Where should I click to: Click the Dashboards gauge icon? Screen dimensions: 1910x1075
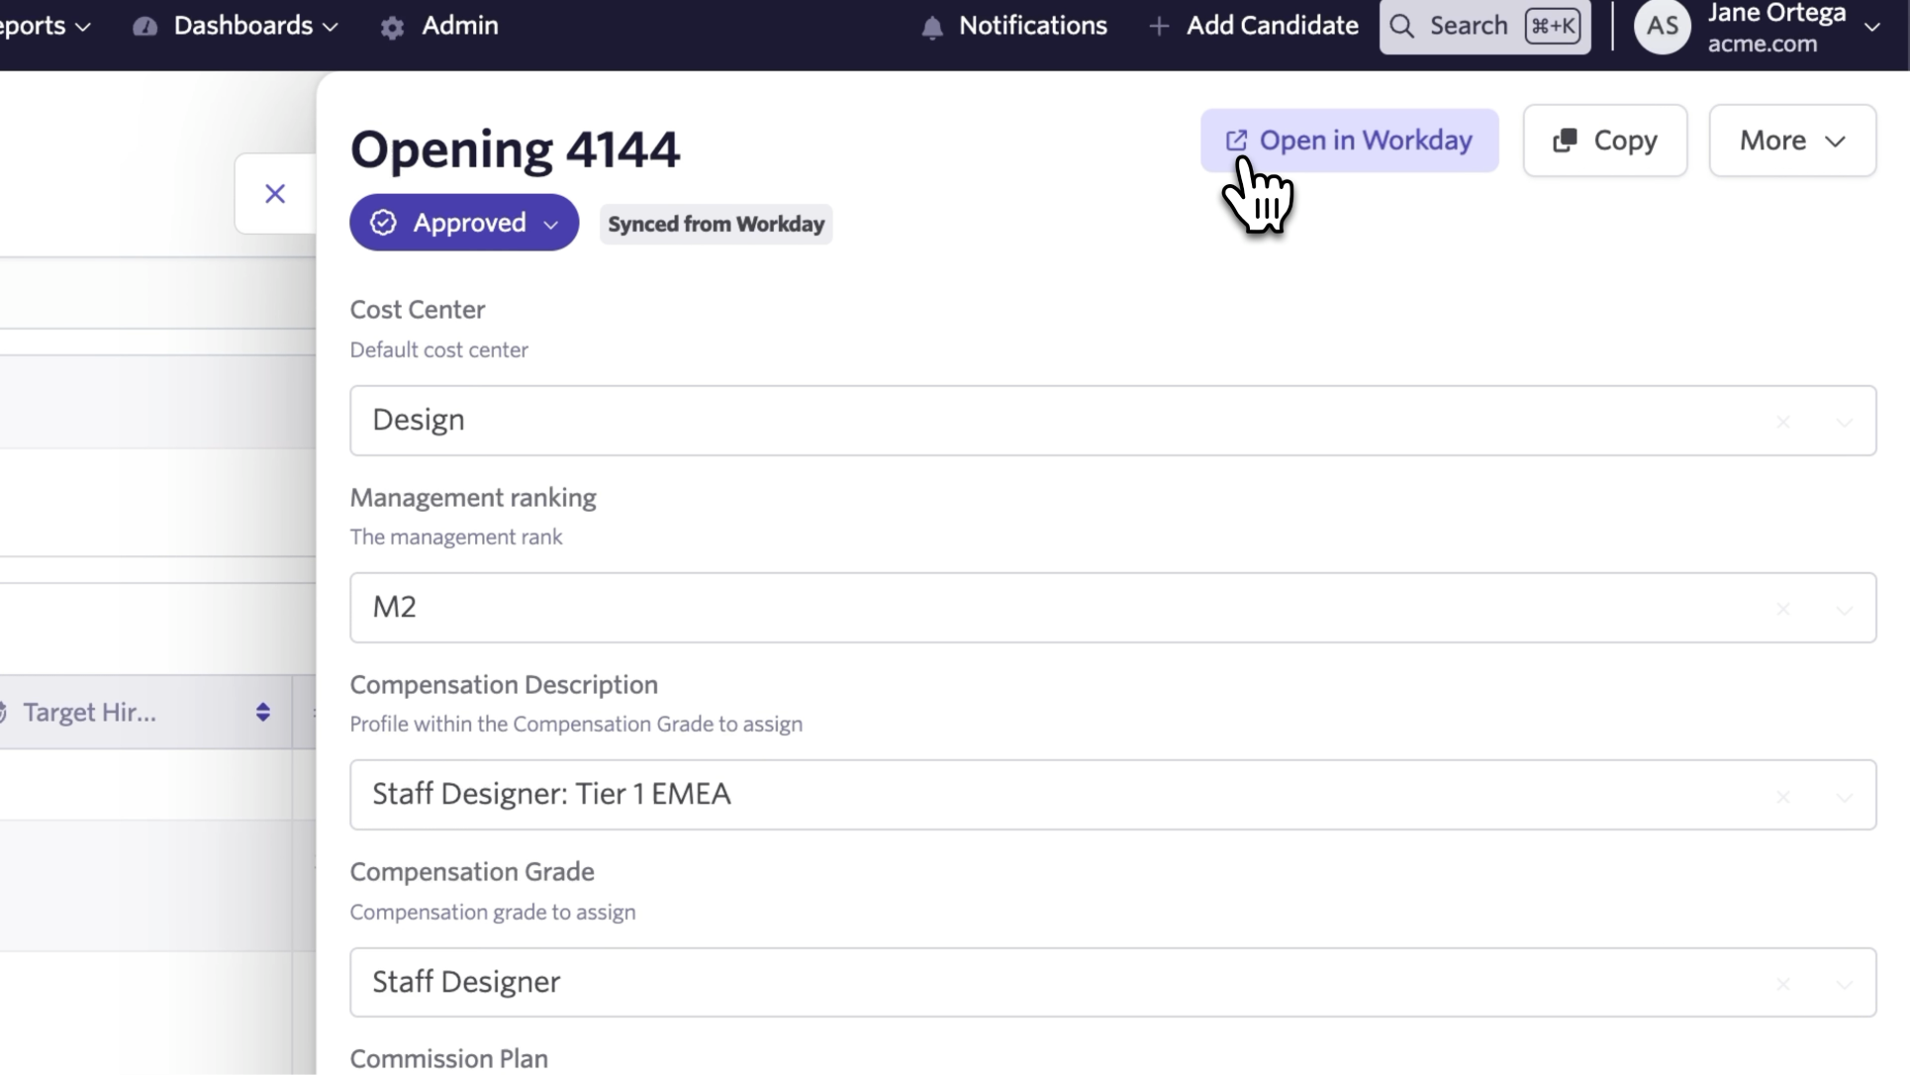pos(145,27)
